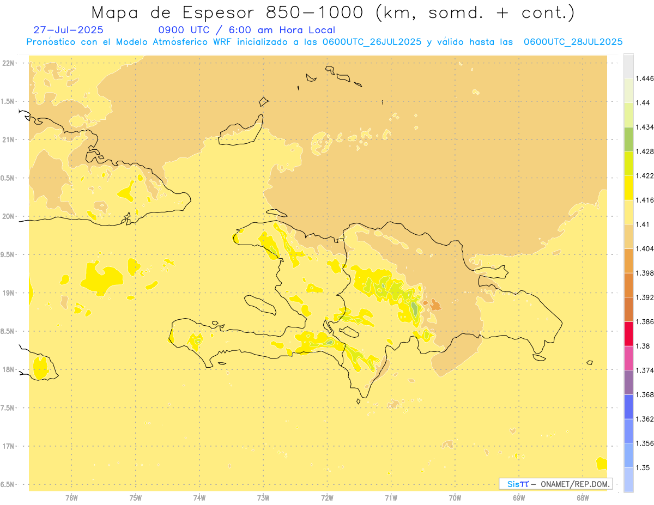Click the longitude label 72W
Viewport: 654px width, 505px height.
pos(327,498)
